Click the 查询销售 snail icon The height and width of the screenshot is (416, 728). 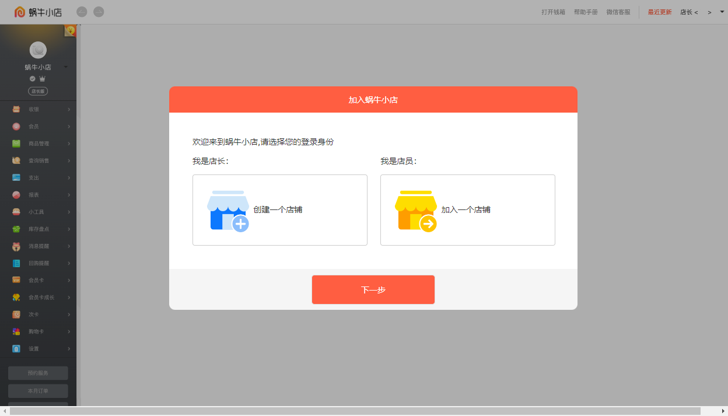16,160
